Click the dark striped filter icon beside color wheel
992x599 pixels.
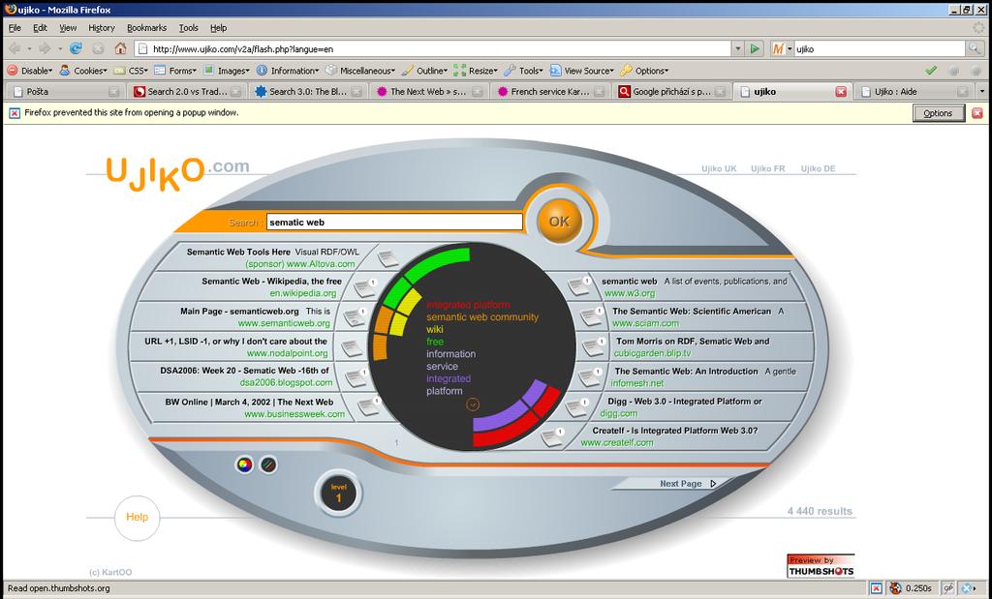click(x=269, y=465)
